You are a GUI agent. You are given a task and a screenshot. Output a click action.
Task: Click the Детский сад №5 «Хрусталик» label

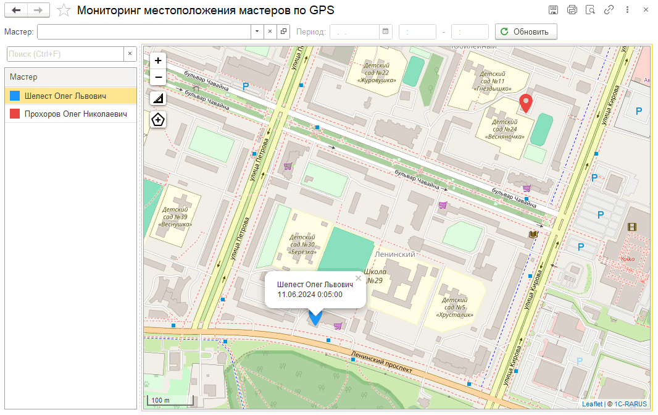(x=454, y=308)
